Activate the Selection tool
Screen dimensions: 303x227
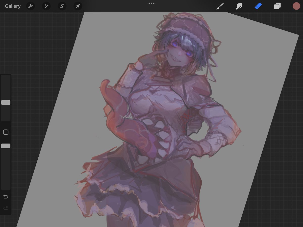coord(62,6)
